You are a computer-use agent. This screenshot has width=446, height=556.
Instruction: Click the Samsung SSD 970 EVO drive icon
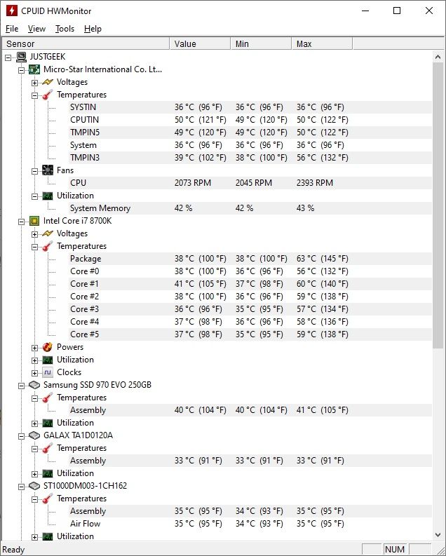[34, 385]
